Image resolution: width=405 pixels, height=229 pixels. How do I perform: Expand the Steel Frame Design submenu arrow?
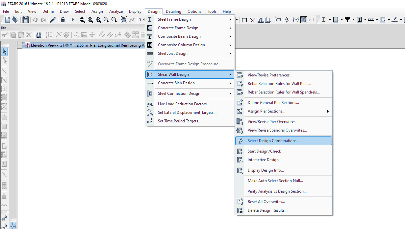(x=230, y=19)
